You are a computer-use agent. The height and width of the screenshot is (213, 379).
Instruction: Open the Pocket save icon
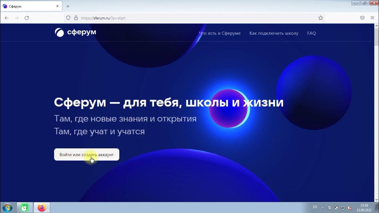pos(362,18)
